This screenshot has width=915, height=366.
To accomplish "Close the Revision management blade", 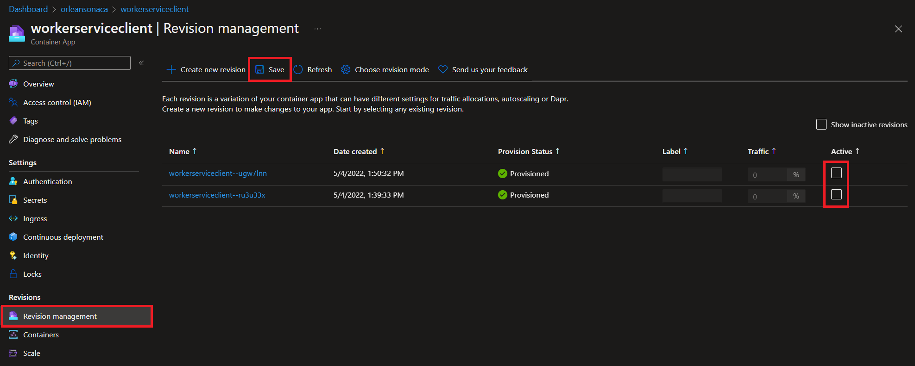I will (898, 29).
